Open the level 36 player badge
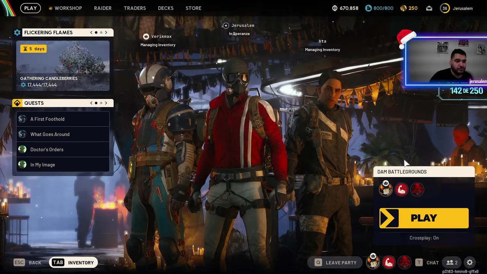 click(x=445, y=8)
